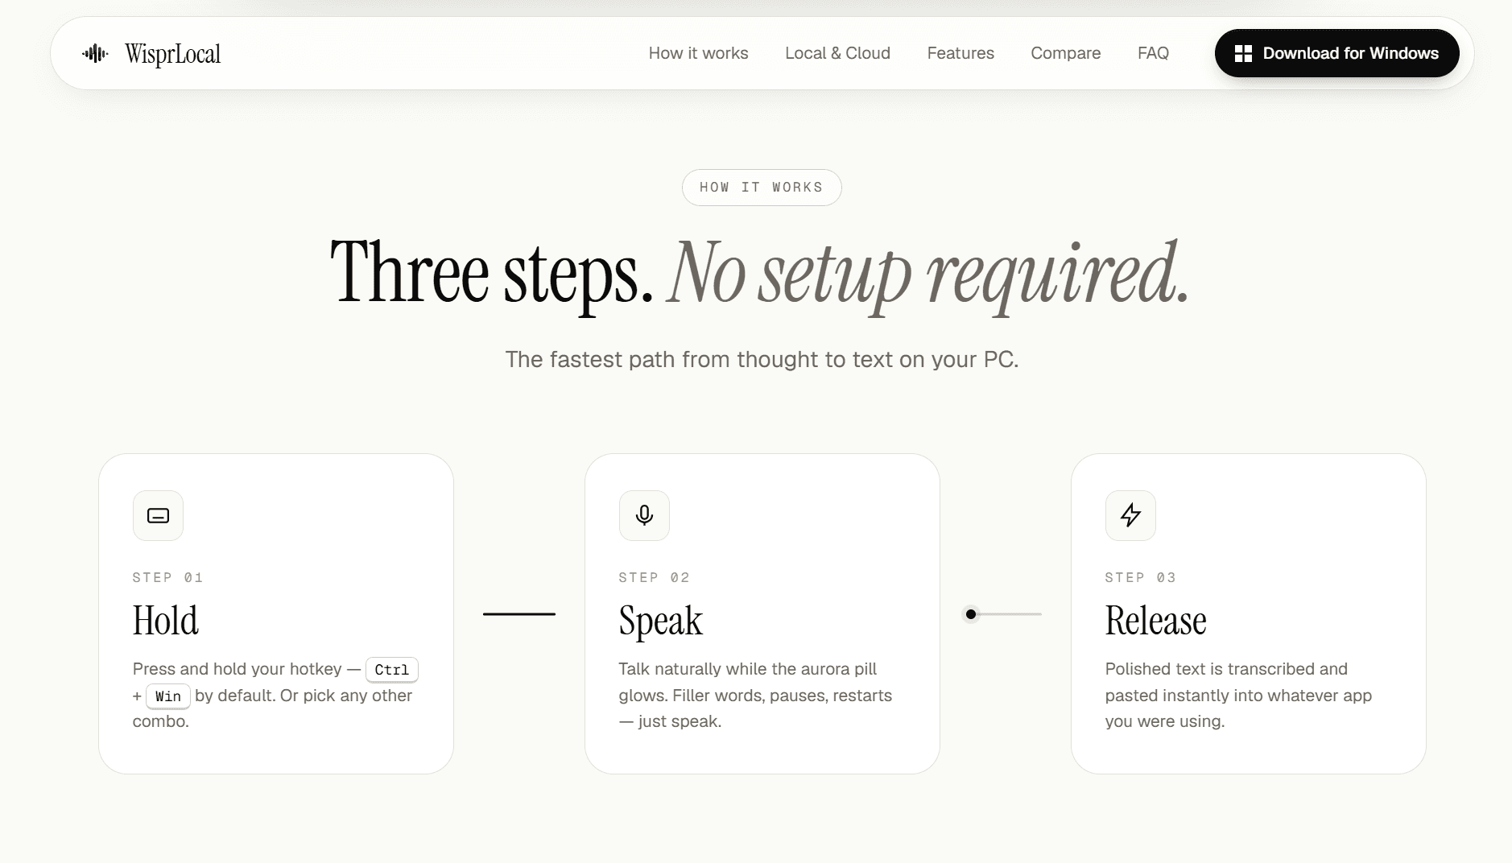This screenshot has height=863, width=1512.
Task: Click the HOW IT WORKS pill label
Action: click(762, 188)
